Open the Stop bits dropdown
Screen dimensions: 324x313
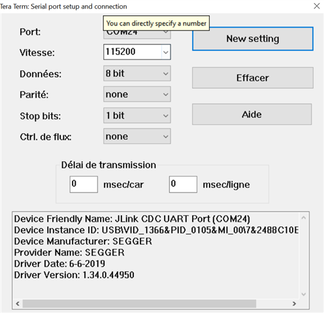pyautogui.click(x=137, y=115)
